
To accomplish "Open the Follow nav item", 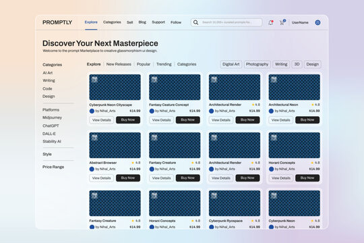I will click(x=176, y=22).
